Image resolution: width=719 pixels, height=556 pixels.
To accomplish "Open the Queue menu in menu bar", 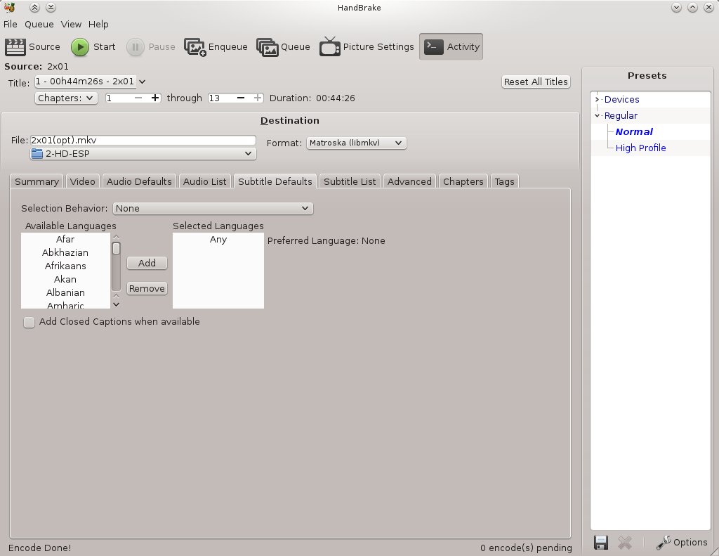I will coord(39,25).
